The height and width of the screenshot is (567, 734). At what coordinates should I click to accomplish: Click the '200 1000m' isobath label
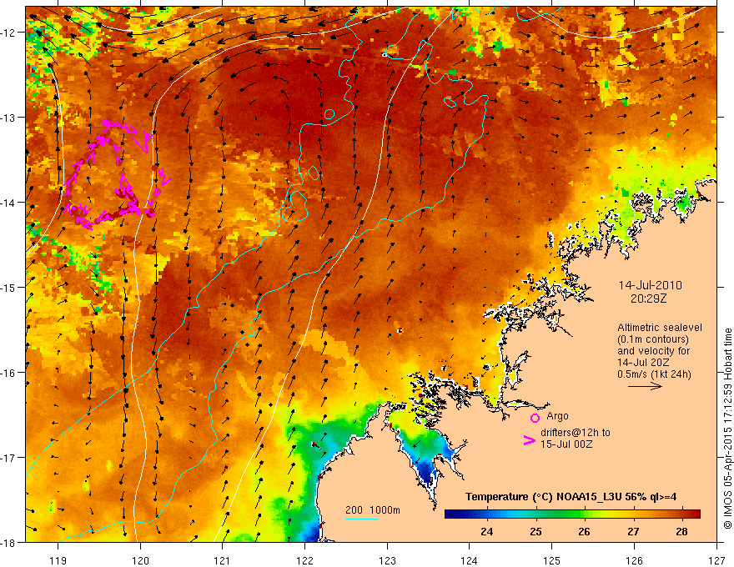tap(373, 510)
